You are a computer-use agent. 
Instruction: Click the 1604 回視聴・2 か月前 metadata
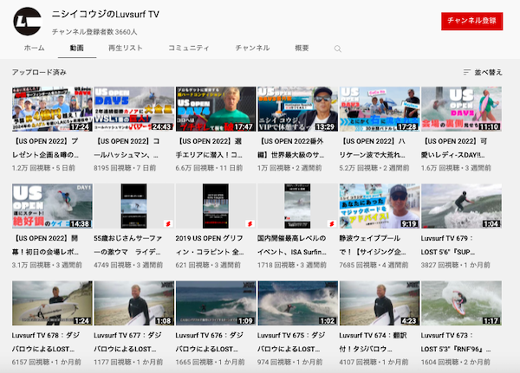[x=456, y=363]
